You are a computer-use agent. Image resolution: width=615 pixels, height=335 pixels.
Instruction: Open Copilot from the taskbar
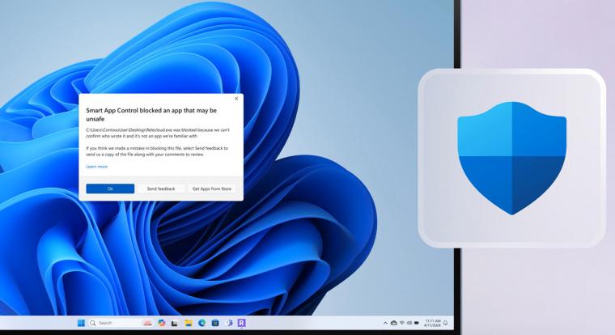tap(162, 323)
